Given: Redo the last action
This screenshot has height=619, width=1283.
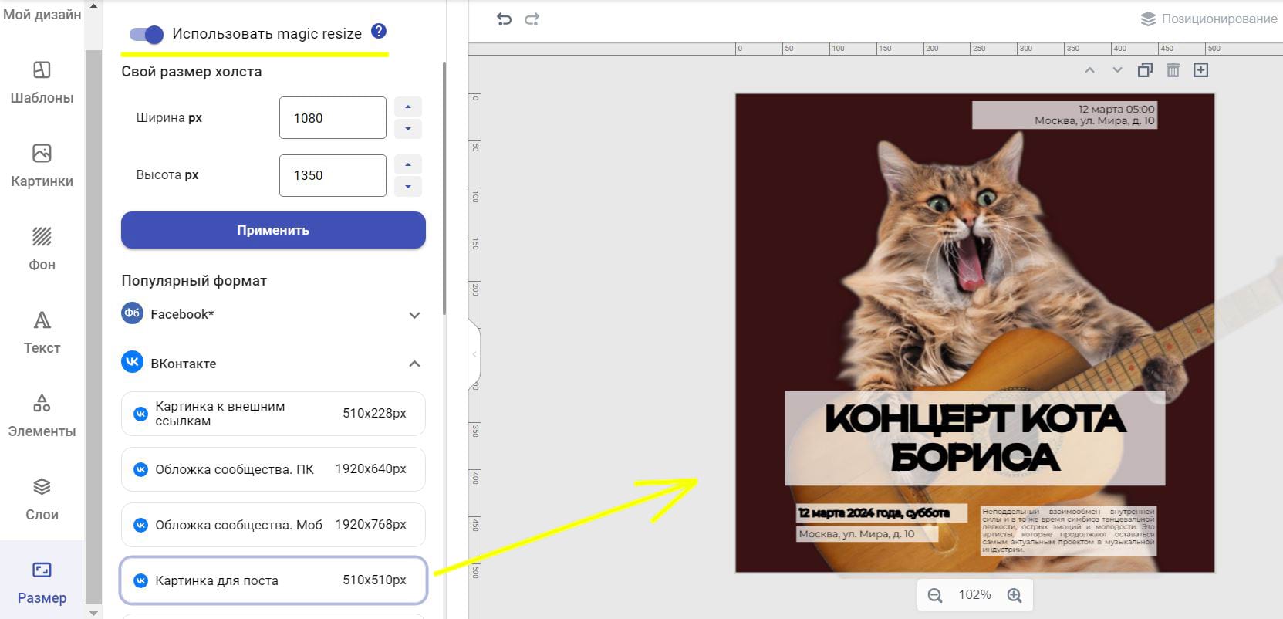Looking at the screenshot, I should (x=532, y=19).
